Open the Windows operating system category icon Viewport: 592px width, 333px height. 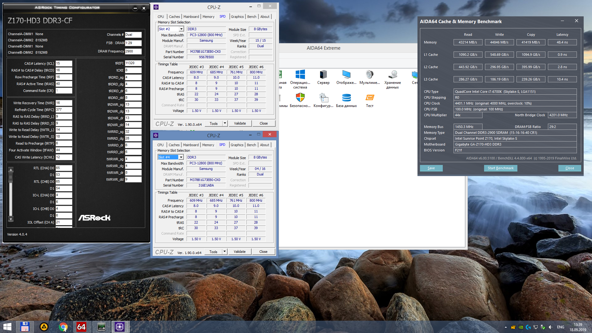pos(300,75)
